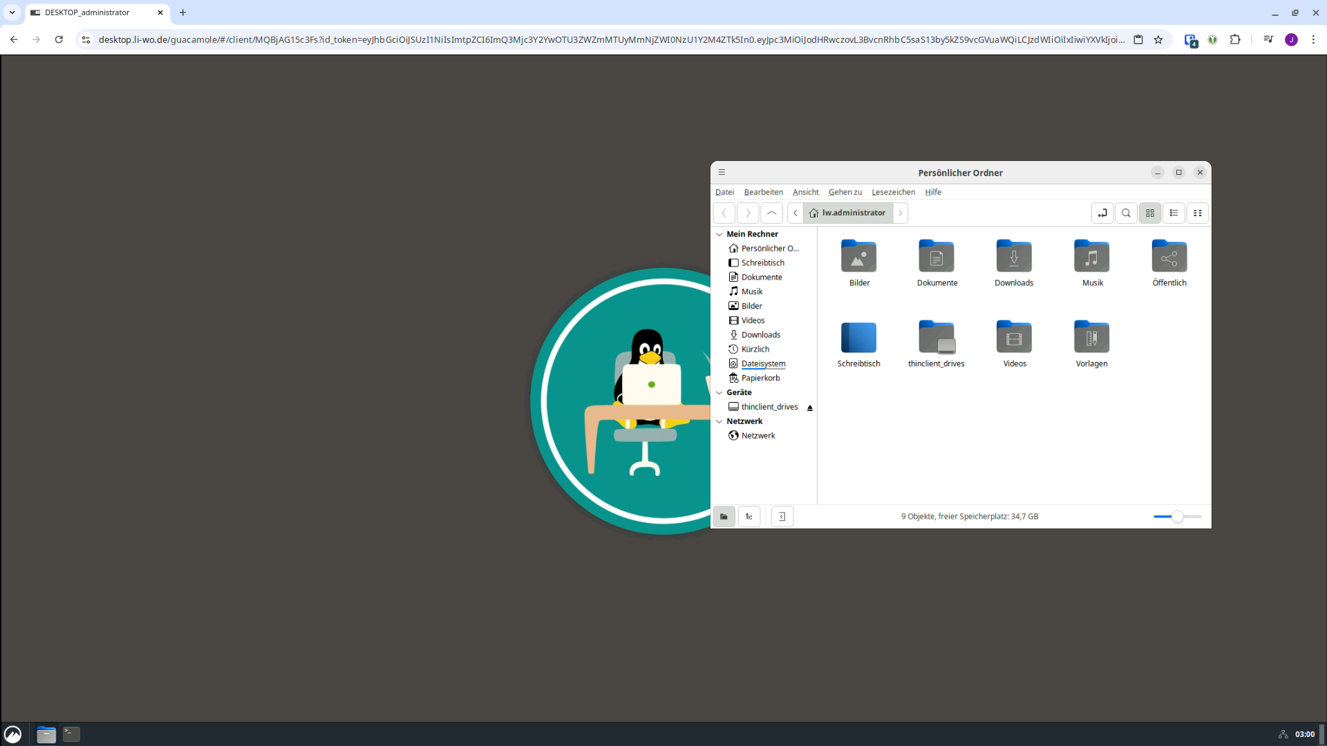Select the Schreibtisch folder icon
Viewport: 1327px width, 746px height.
[x=858, y=337]
